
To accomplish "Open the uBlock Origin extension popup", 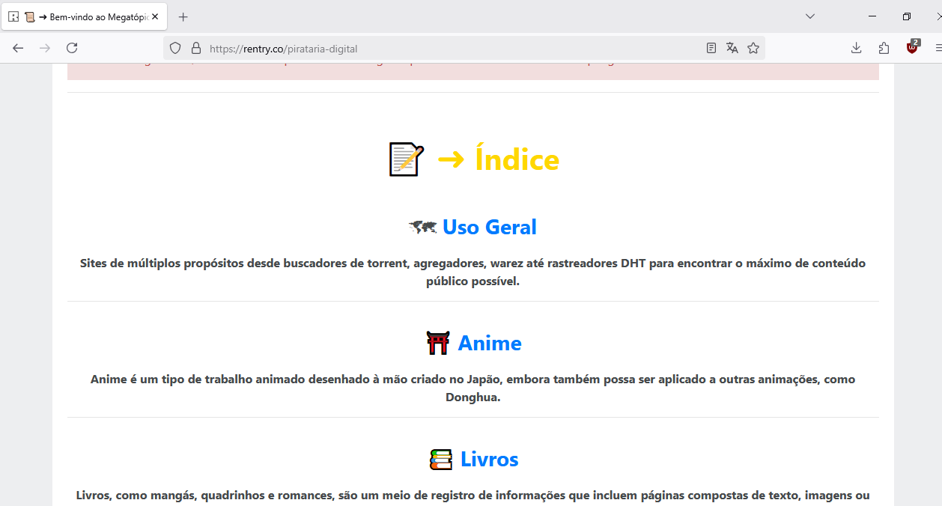I will click(912, 47).
